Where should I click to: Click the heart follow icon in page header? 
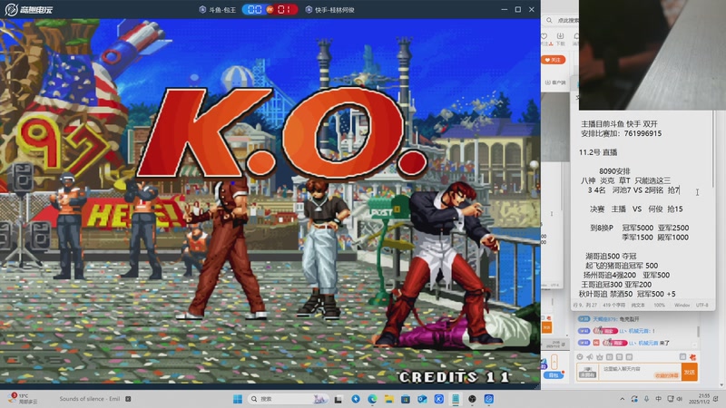545,36
